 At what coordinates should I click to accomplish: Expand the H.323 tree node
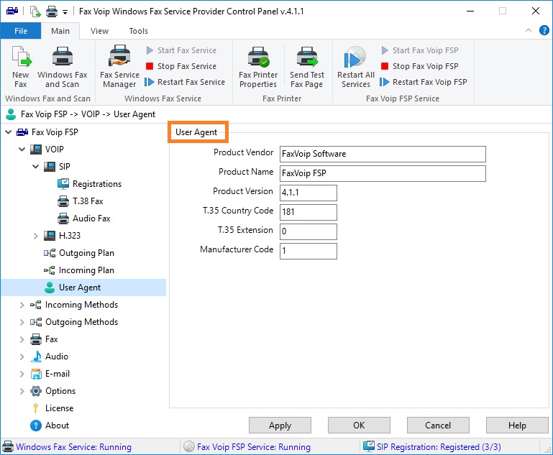(x=36, y=236)
